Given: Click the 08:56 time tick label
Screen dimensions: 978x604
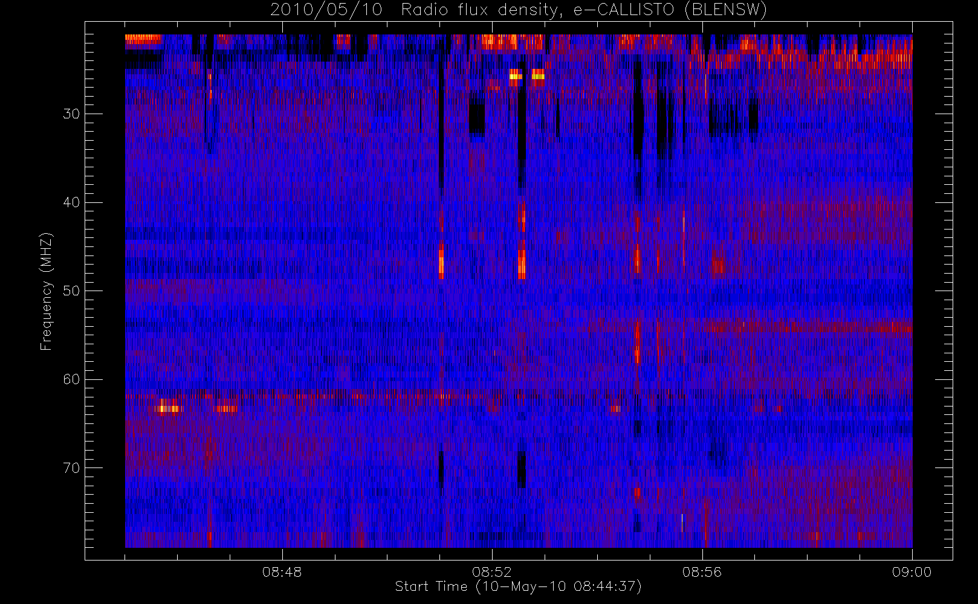Looking at the screenshot, I should 702,572.
